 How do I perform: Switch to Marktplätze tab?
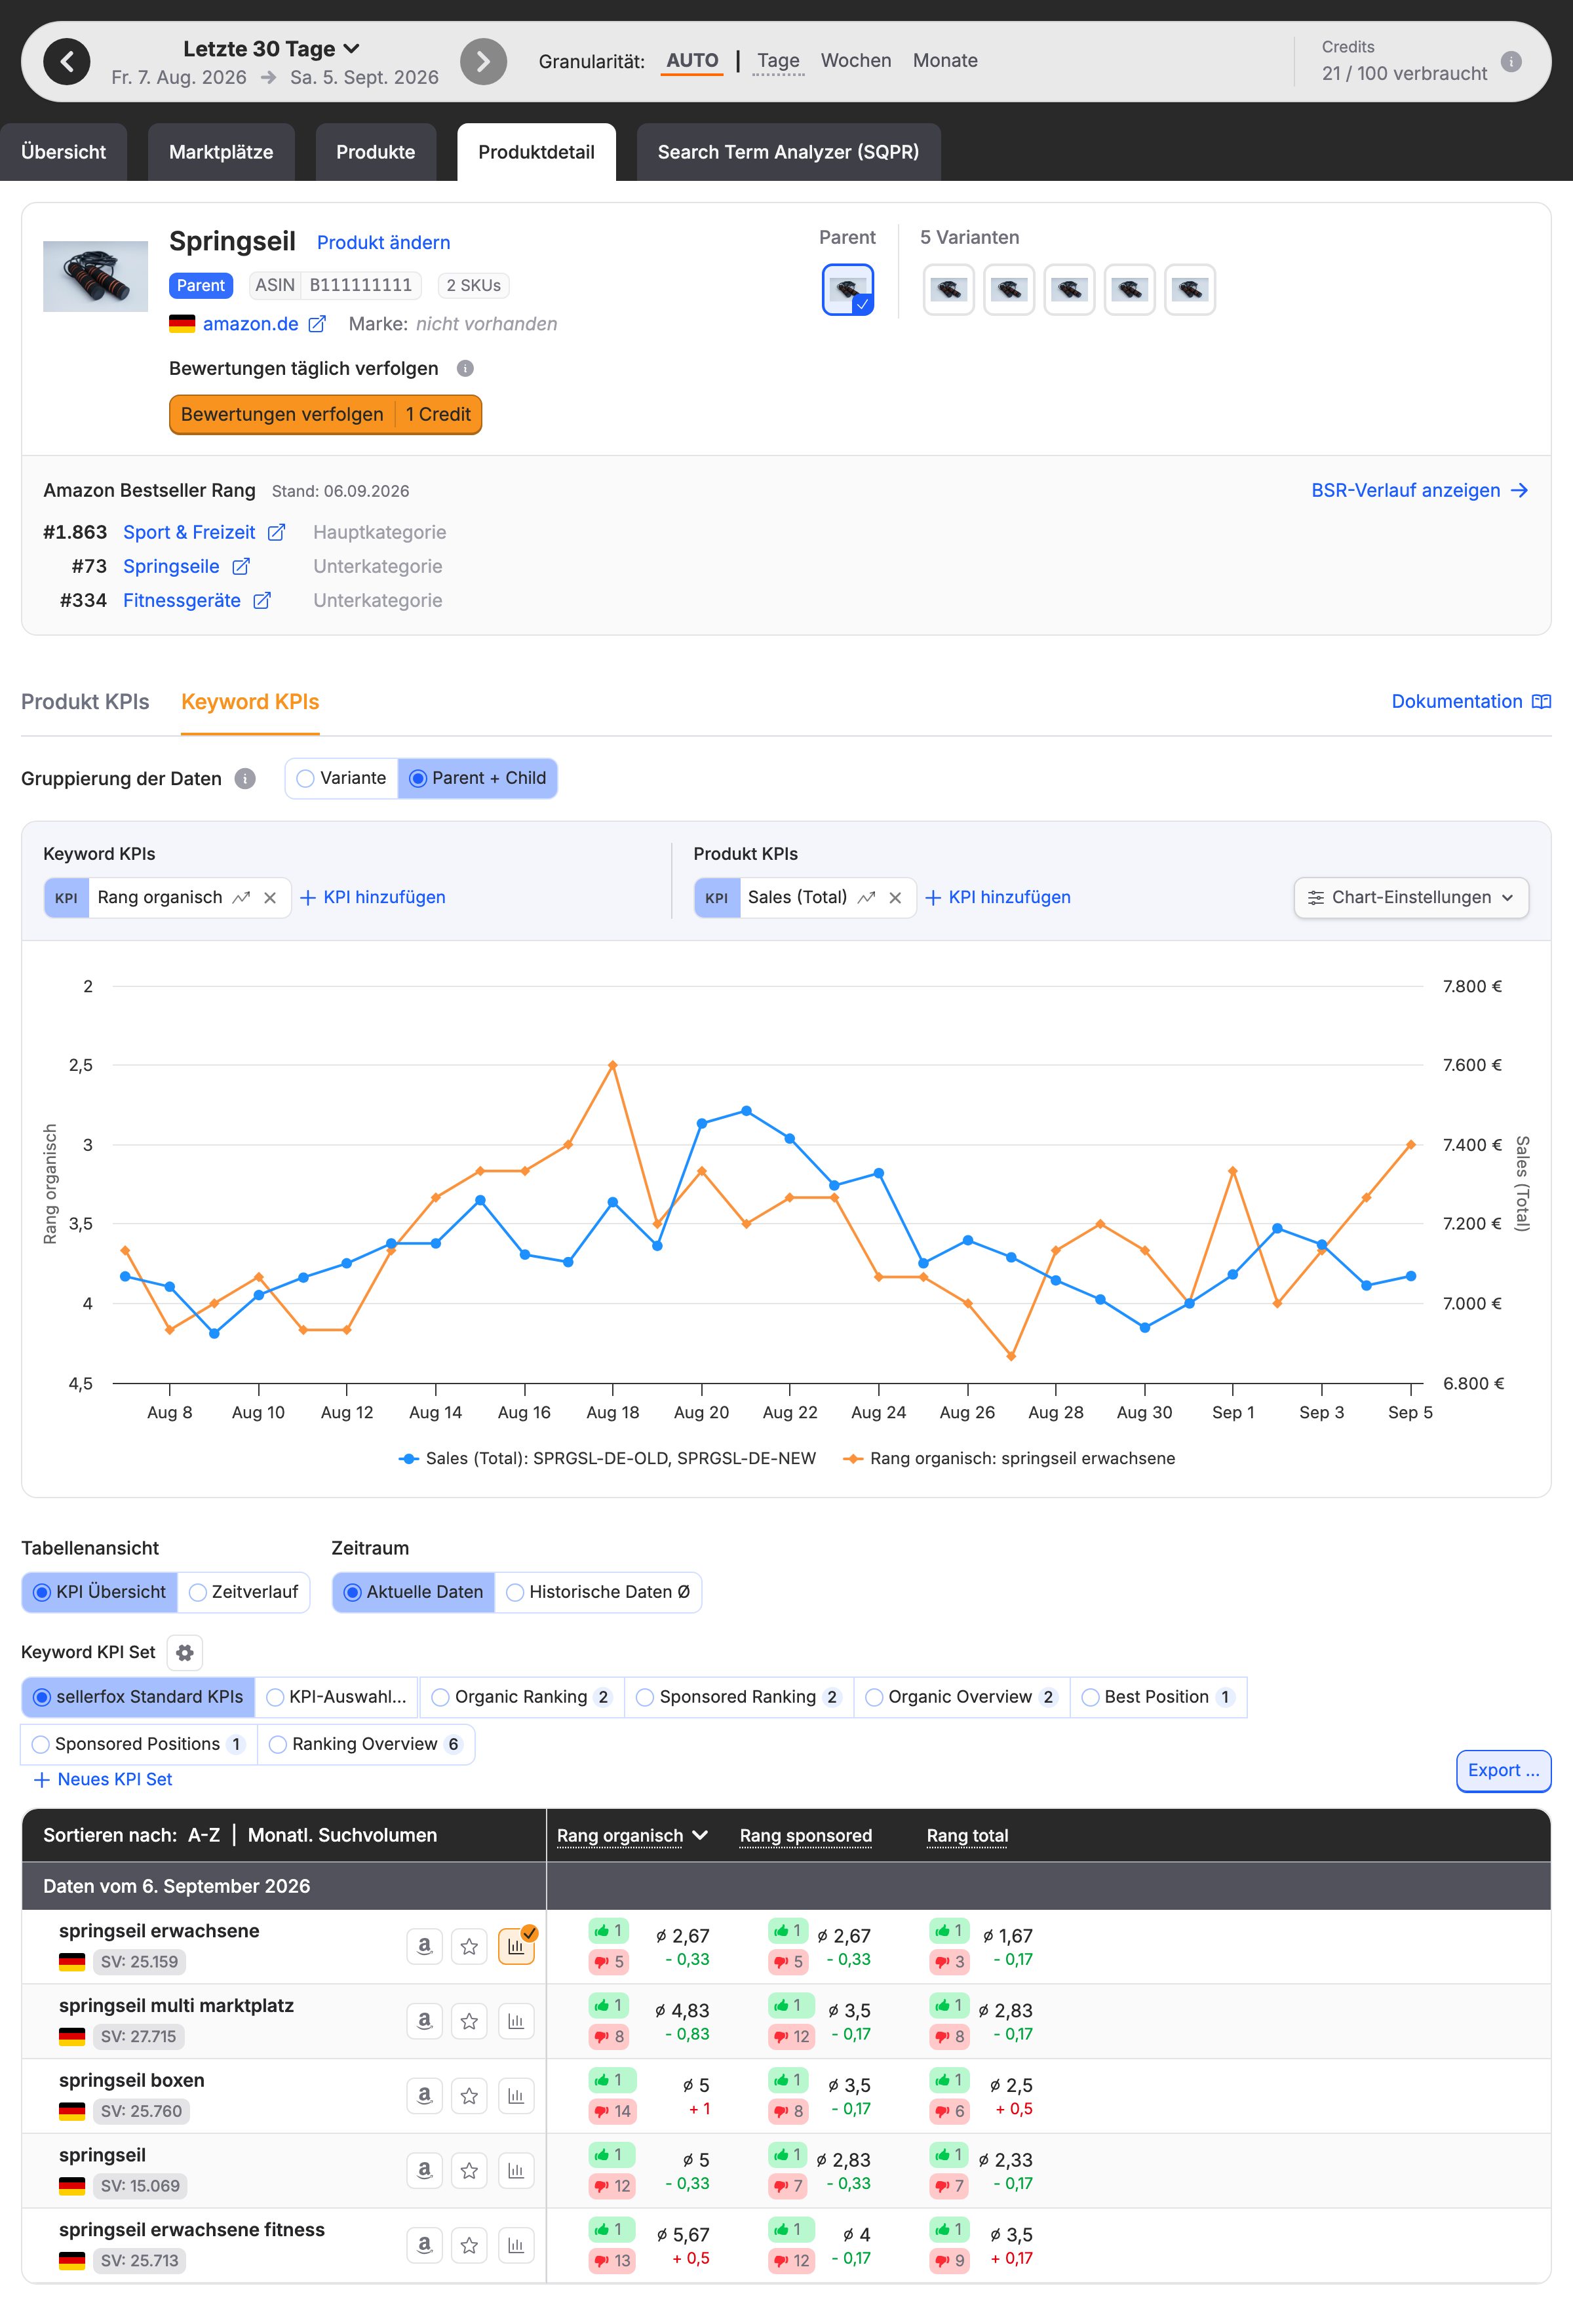(221, 152)
